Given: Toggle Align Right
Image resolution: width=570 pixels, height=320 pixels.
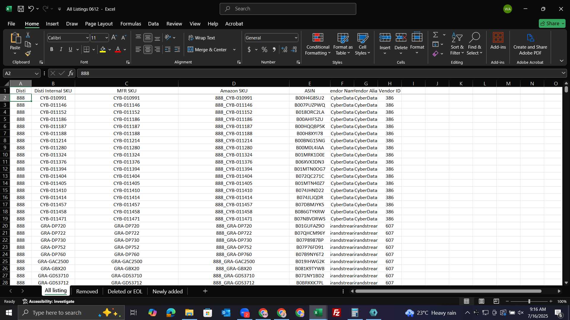Looking at the screenshot, I should click(157, 49).
